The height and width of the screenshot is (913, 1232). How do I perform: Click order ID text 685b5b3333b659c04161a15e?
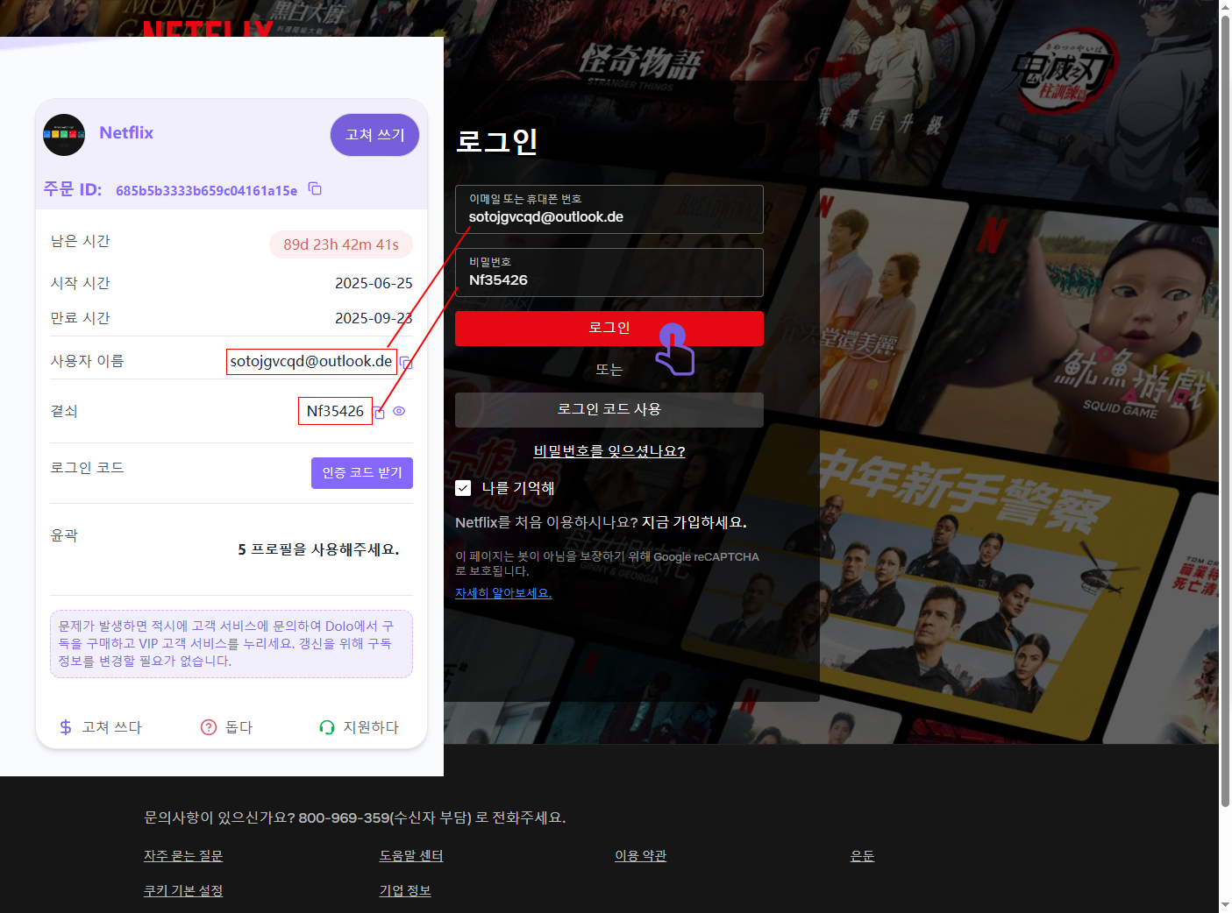(206, 190)
